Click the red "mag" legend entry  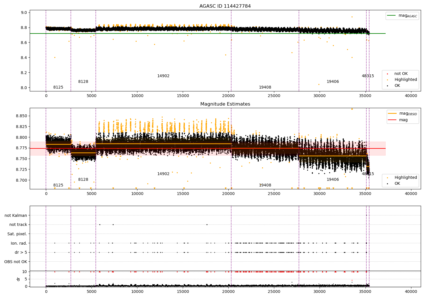pyautogui.click(x=403, y=120)
